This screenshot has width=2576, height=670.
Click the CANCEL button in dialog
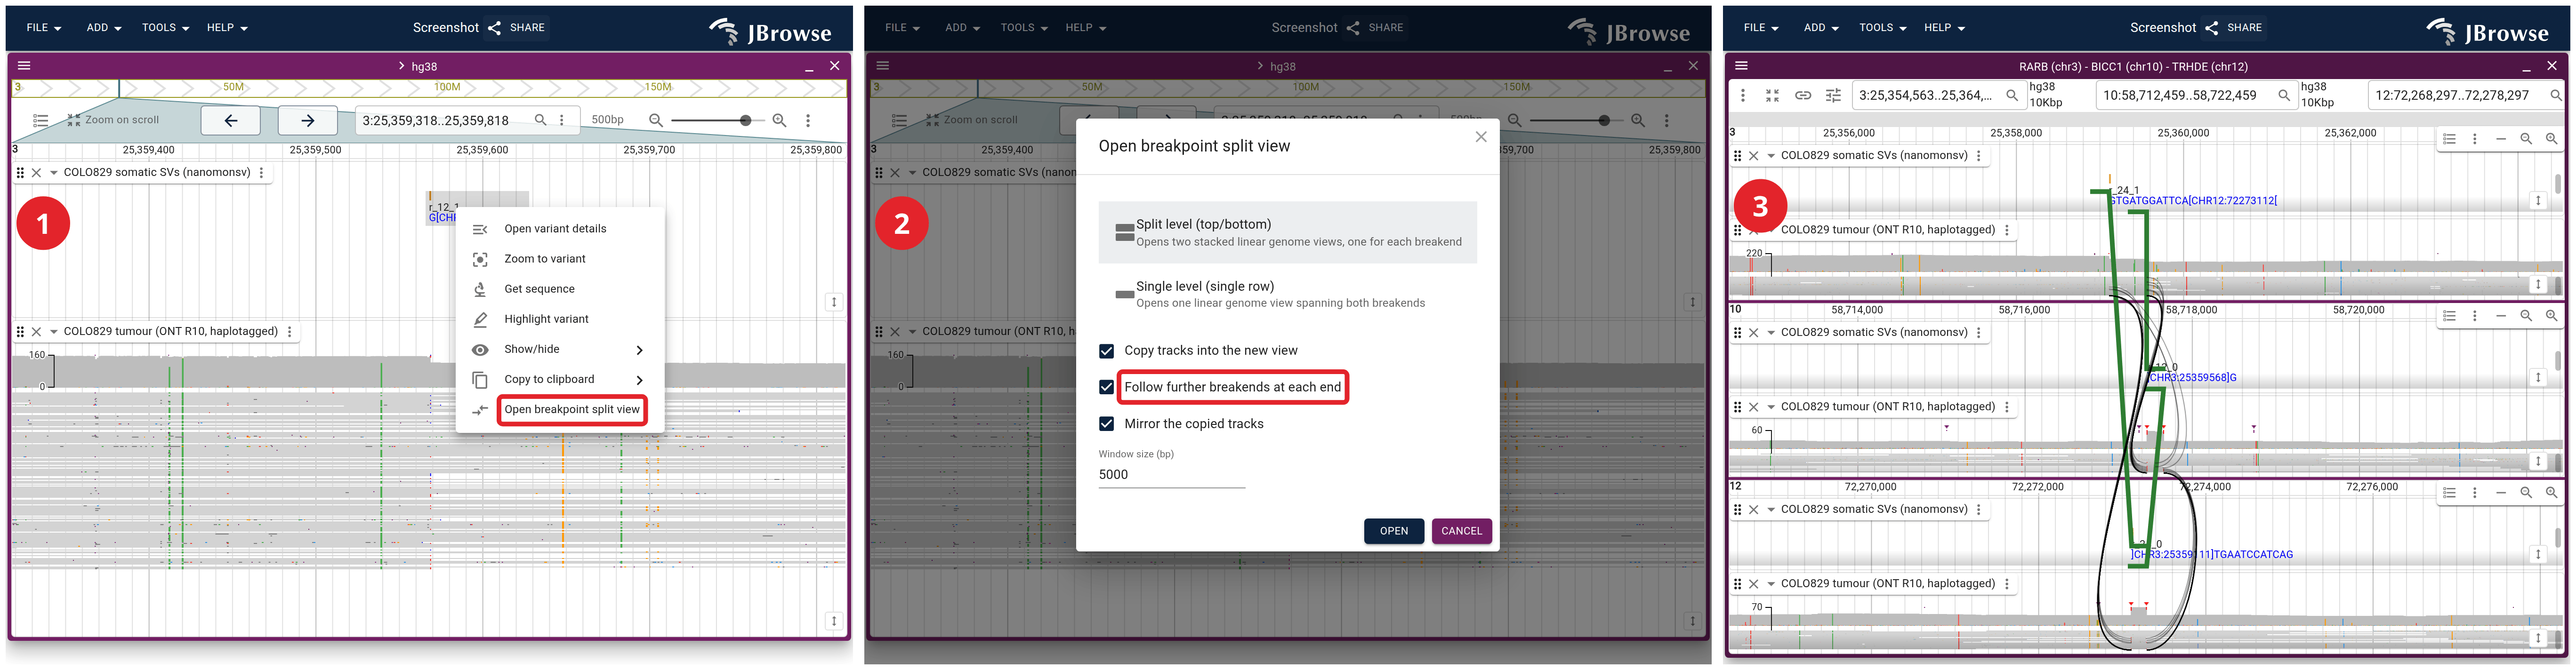[1462, 531]
